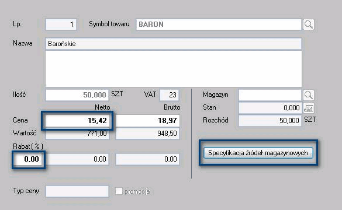The image size is (342, 210).
Task: Select the Typ ceny field
Action: (x=77, y=191)
